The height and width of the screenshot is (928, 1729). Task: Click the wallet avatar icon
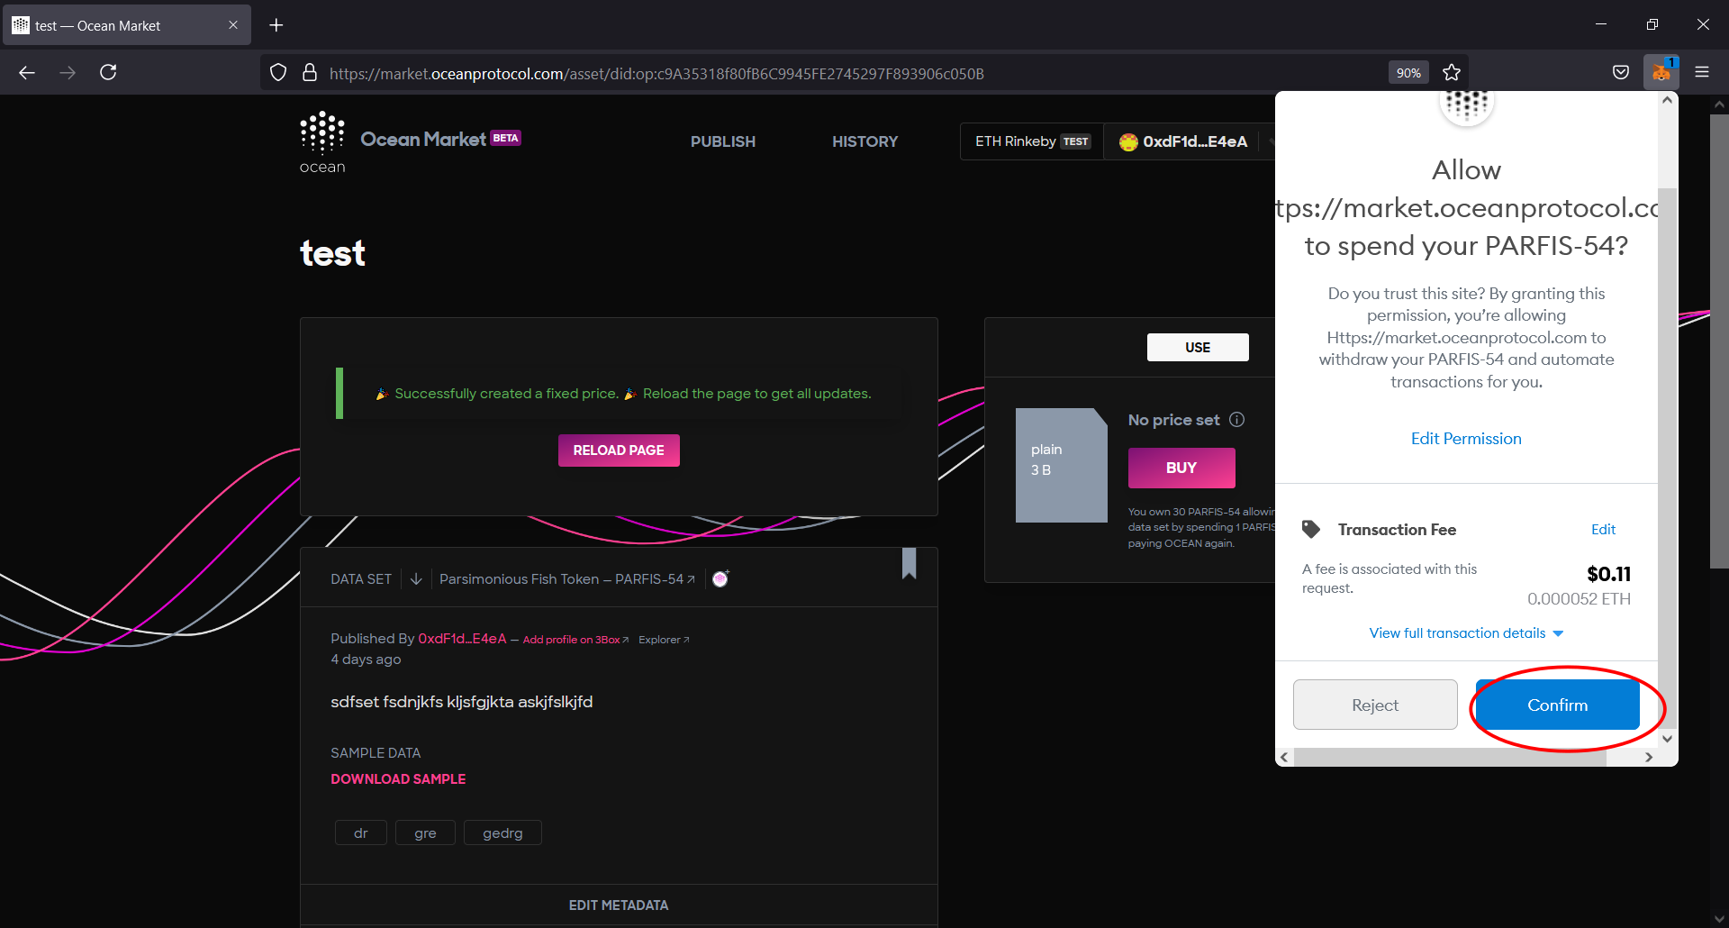(x=1128, y=141)
